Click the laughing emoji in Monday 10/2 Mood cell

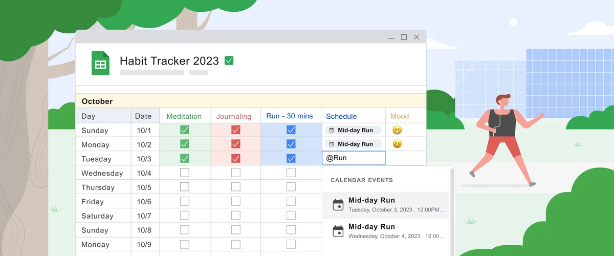click(x=397, y=144)
